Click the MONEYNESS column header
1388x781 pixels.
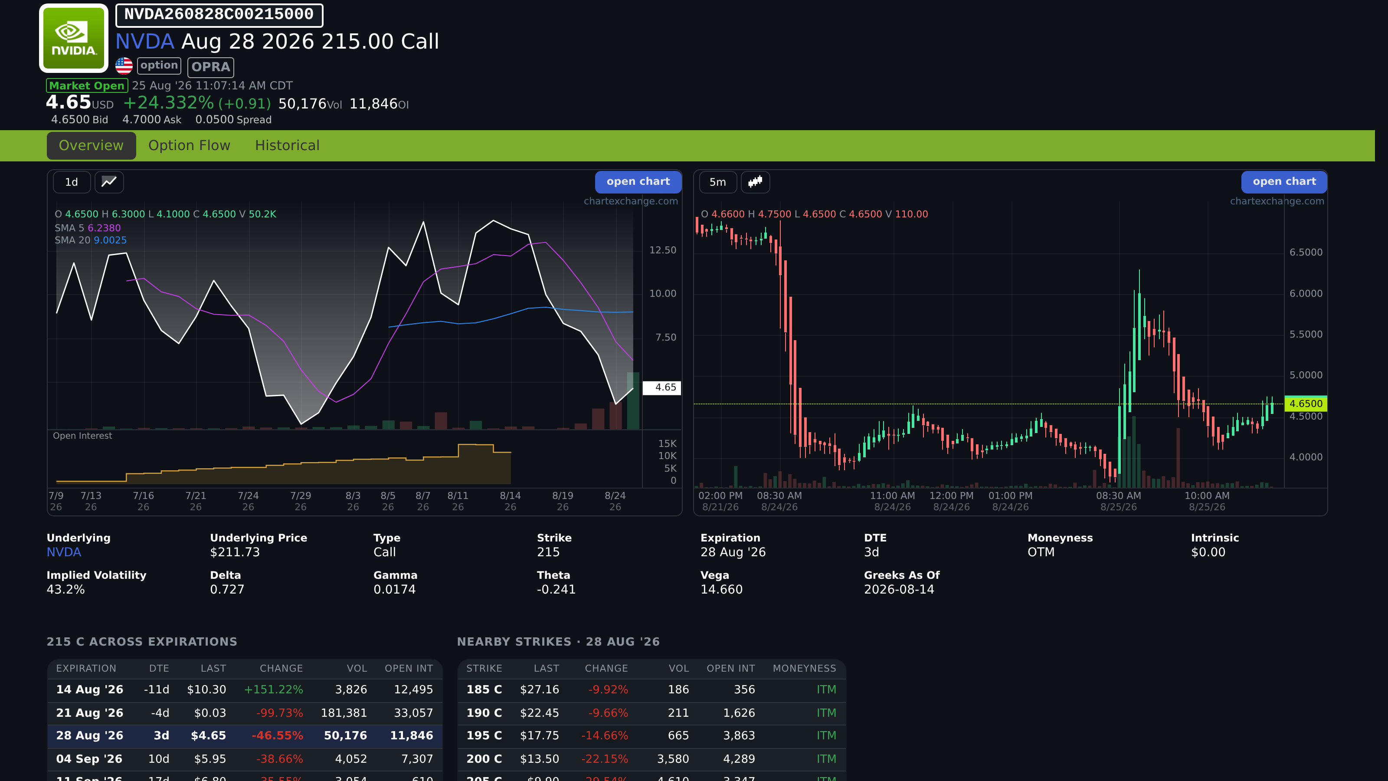point(805,668)
